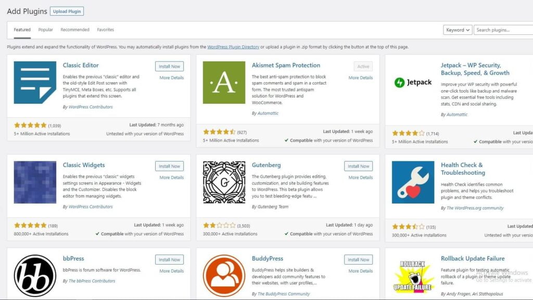Open More Details for Akismet Spam Protection

pyautogui.click(x=361, y=78)
